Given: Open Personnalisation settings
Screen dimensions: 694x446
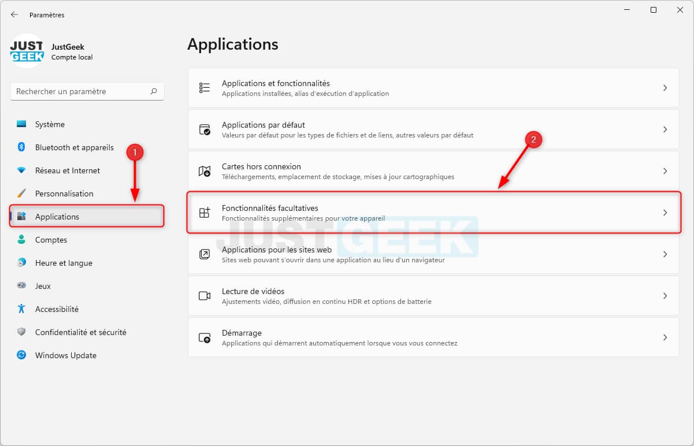Looking at the screenshot, I should [87, 194].
